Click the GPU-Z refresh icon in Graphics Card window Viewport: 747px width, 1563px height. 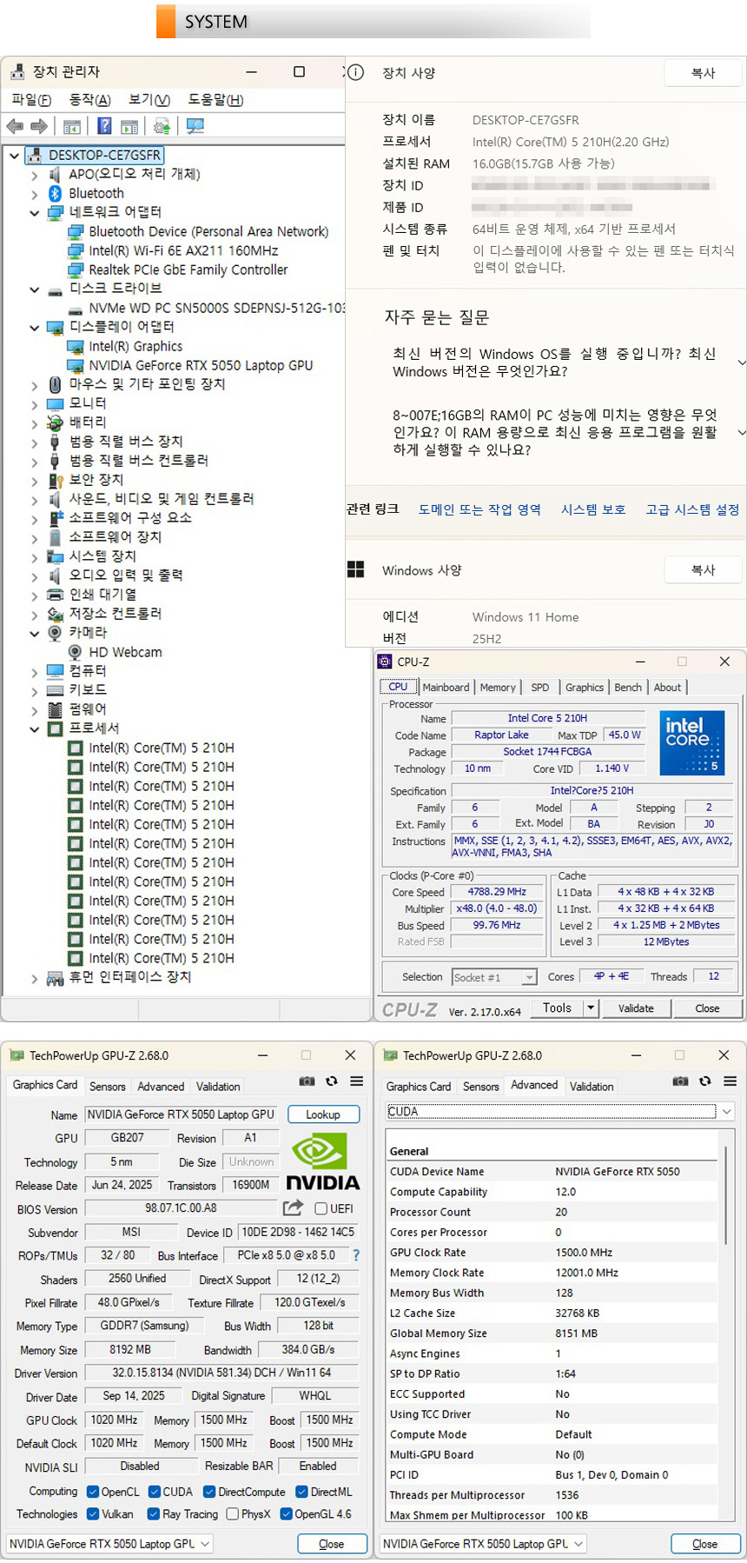coord(331,1081)
